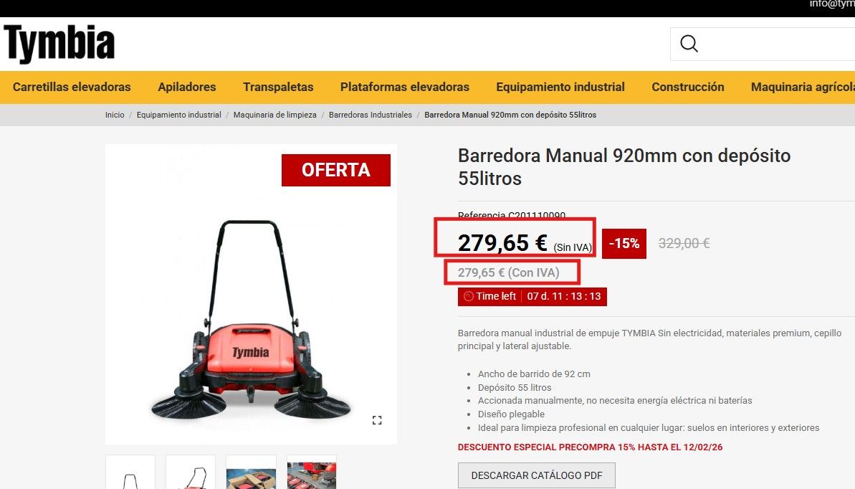This screenshot has height=489, width=855.
Task: Click the Time left clock icon
Action: coord(469,296)
